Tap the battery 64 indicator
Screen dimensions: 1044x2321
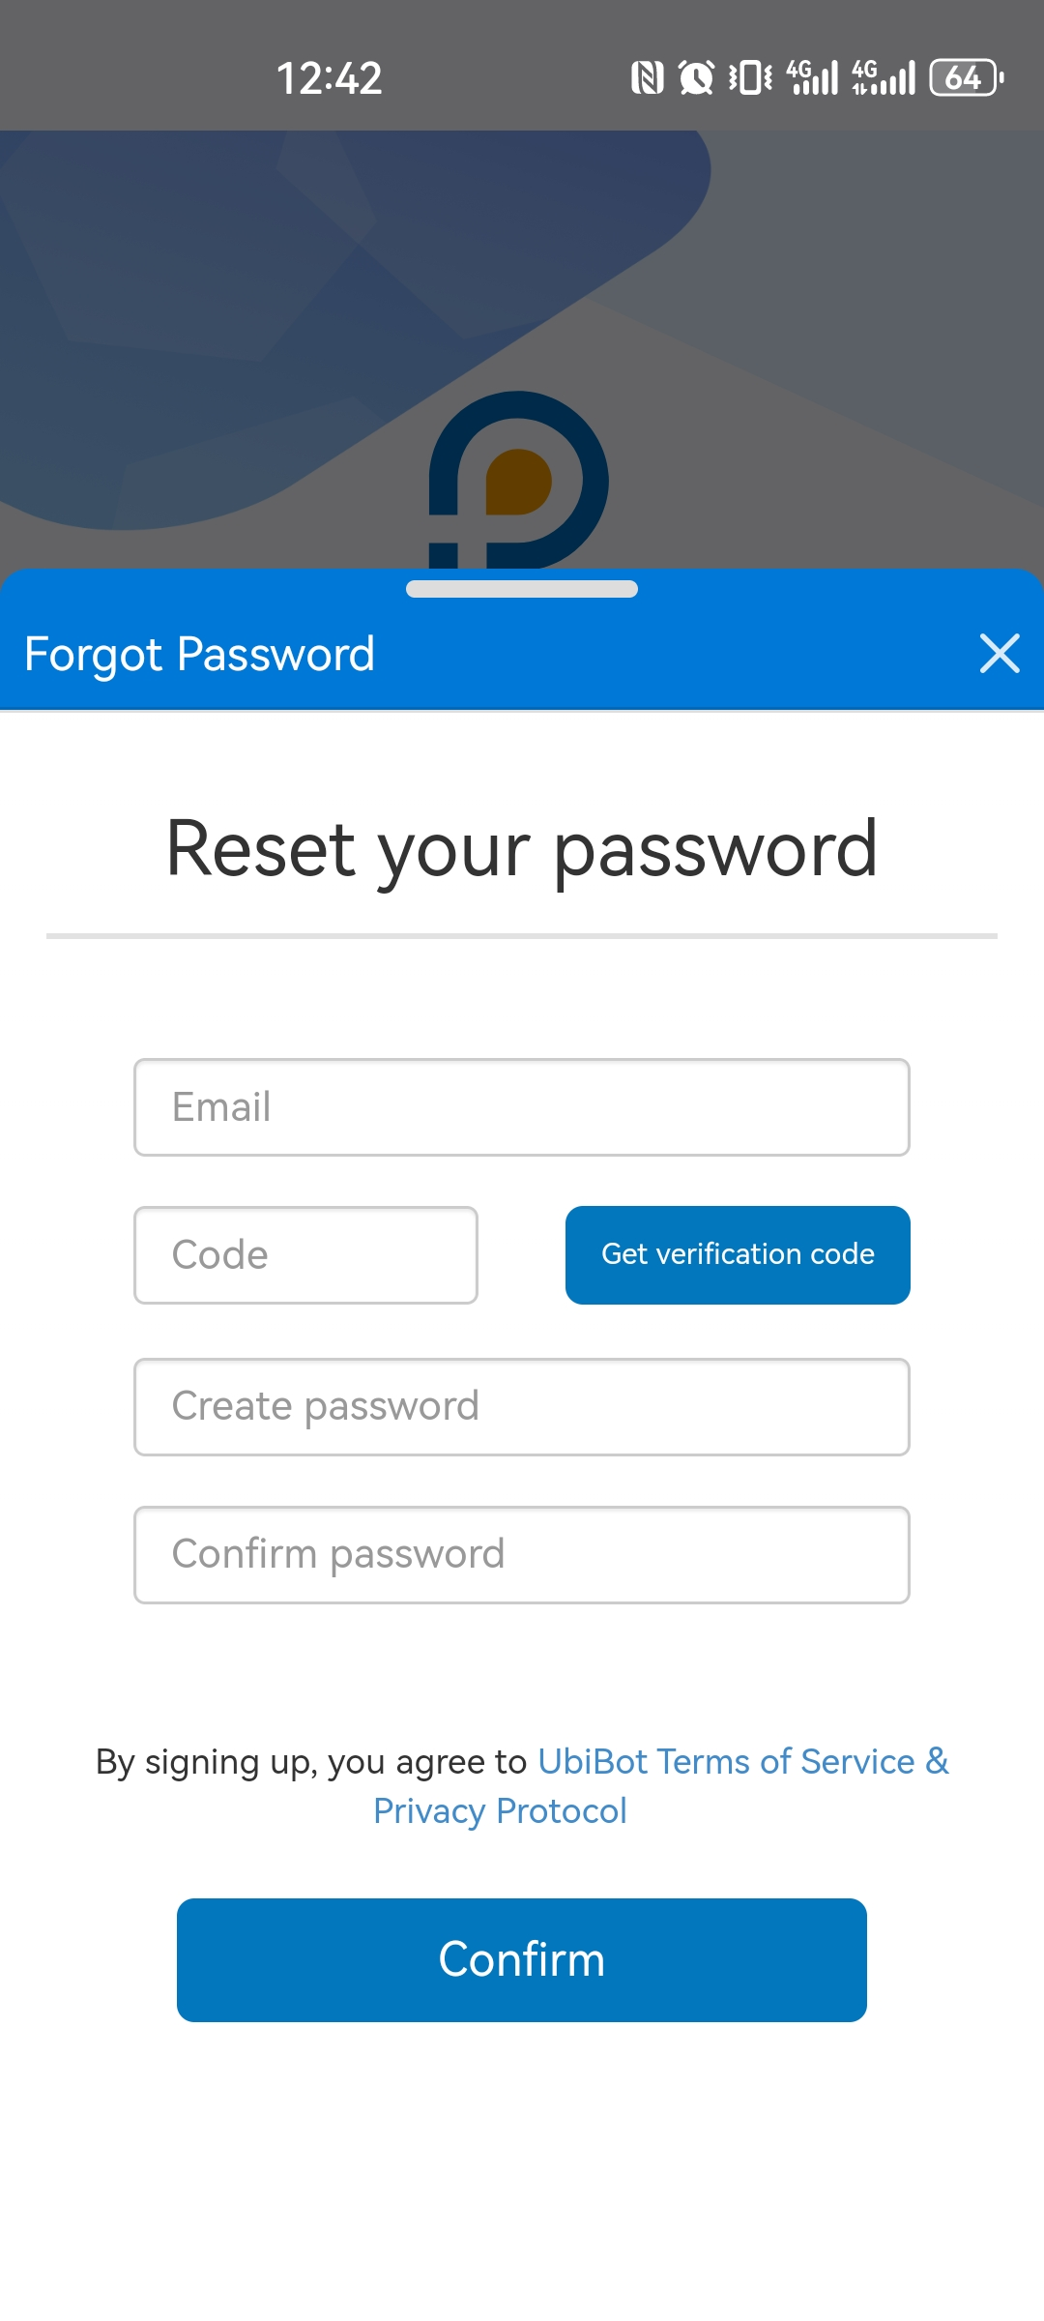click(967, 77)
